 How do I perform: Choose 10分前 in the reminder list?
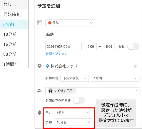point(14,34)
